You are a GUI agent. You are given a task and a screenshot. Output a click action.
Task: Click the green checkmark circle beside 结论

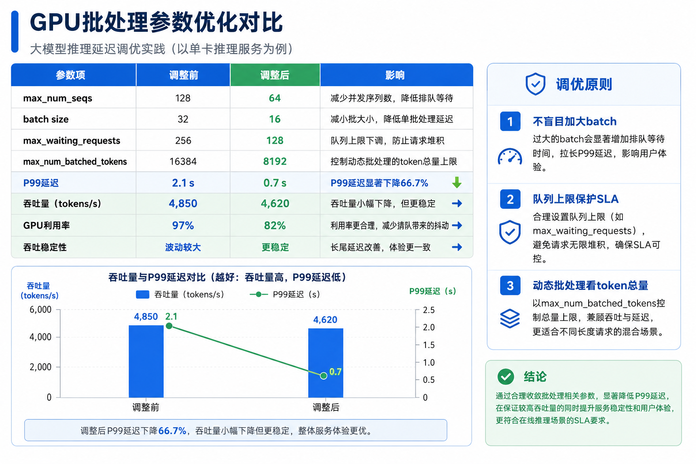[x=506, y=377]
